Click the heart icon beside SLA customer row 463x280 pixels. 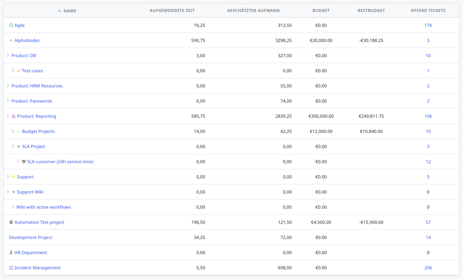pos(24,162)
